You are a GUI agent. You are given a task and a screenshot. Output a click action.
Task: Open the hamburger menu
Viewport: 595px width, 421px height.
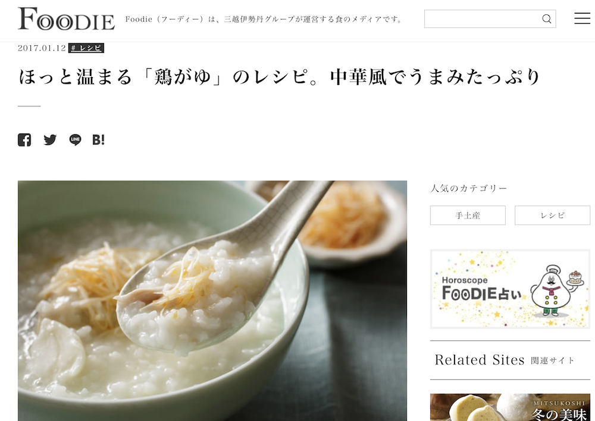582,18
